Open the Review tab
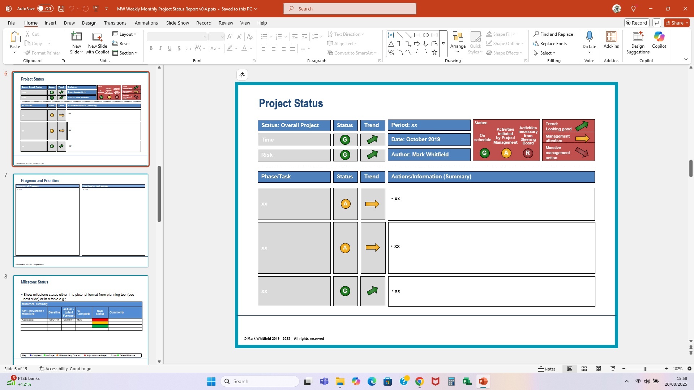 click(226, 23)
